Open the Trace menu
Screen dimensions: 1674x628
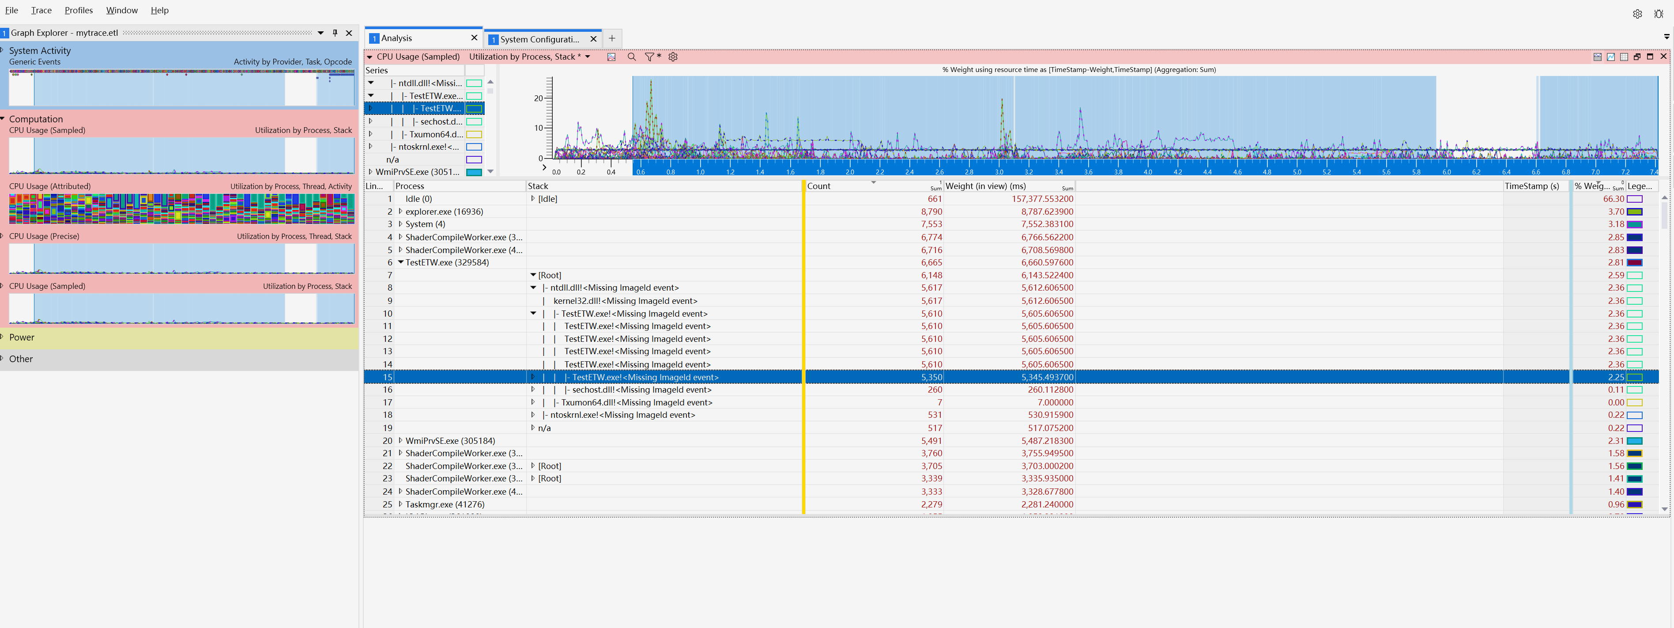[x=41, y=11]
